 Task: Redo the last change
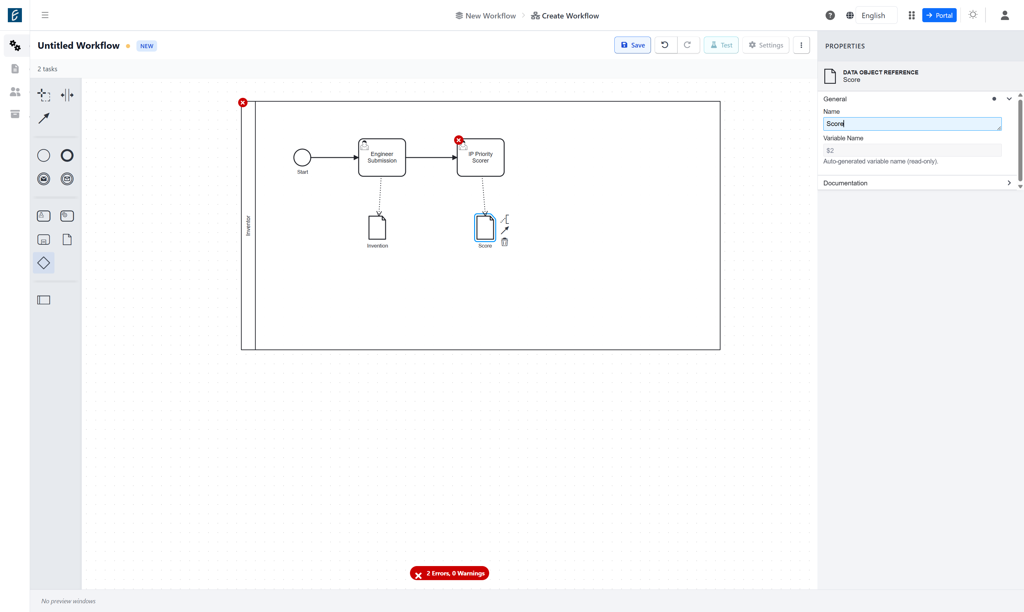pos(688,45)
